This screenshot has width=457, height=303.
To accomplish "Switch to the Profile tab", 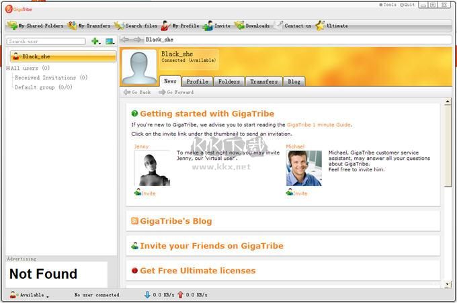I will 197,81.
